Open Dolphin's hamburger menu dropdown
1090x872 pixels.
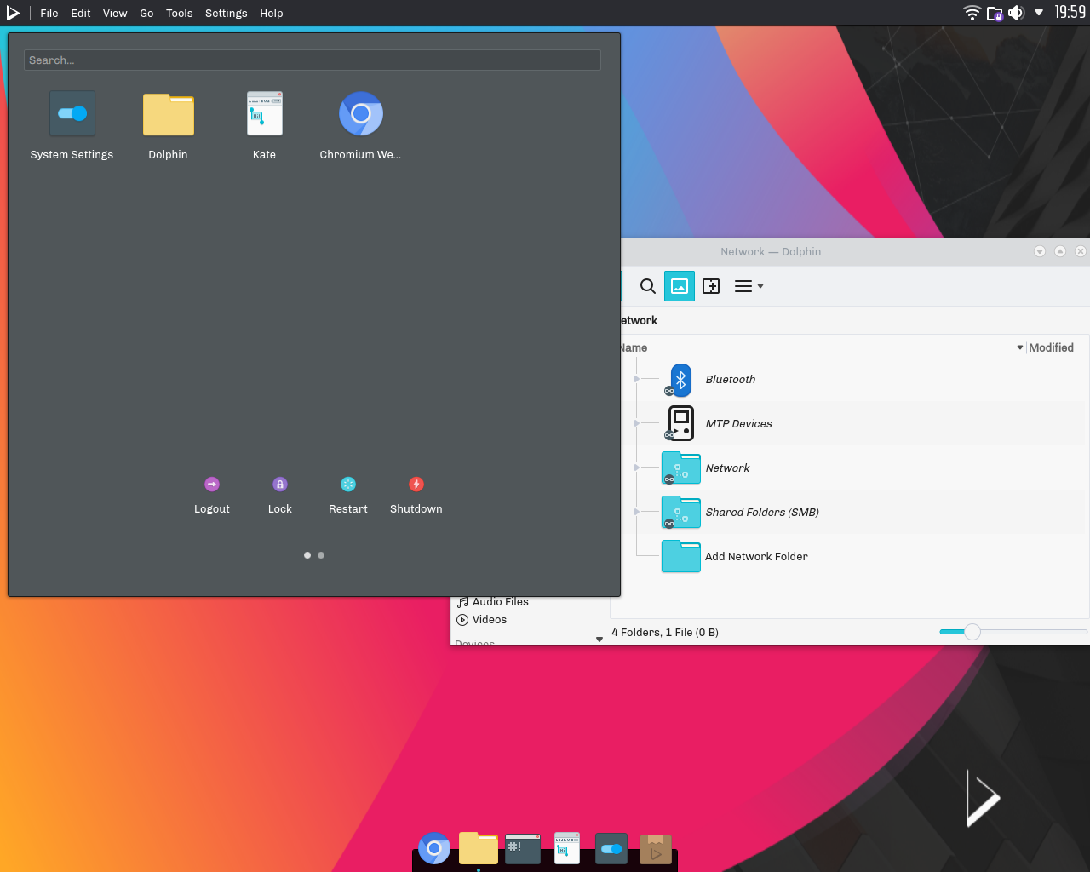[749, 286]
